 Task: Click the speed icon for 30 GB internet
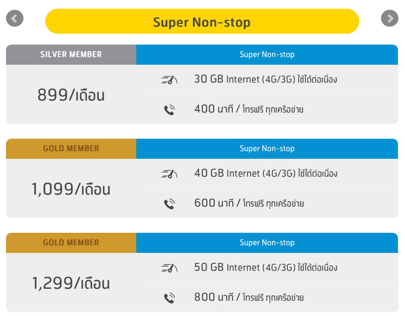169,79
